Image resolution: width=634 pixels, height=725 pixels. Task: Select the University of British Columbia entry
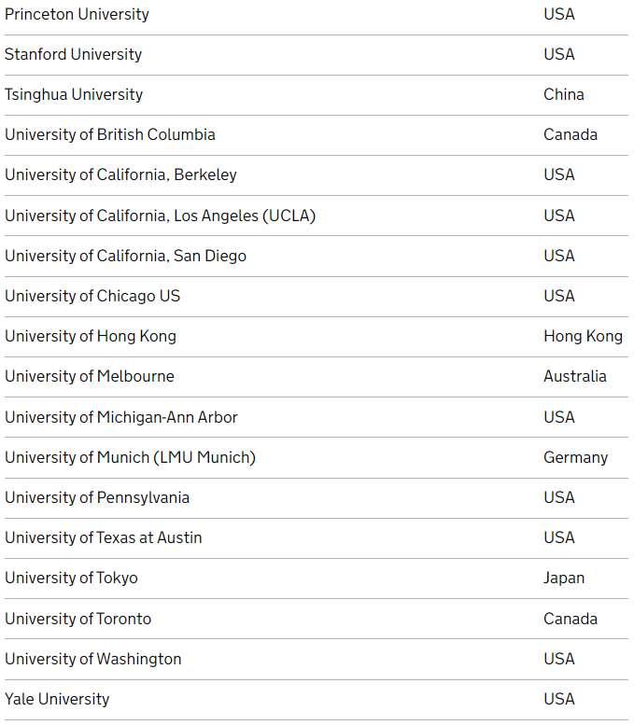tap(109, 135)
